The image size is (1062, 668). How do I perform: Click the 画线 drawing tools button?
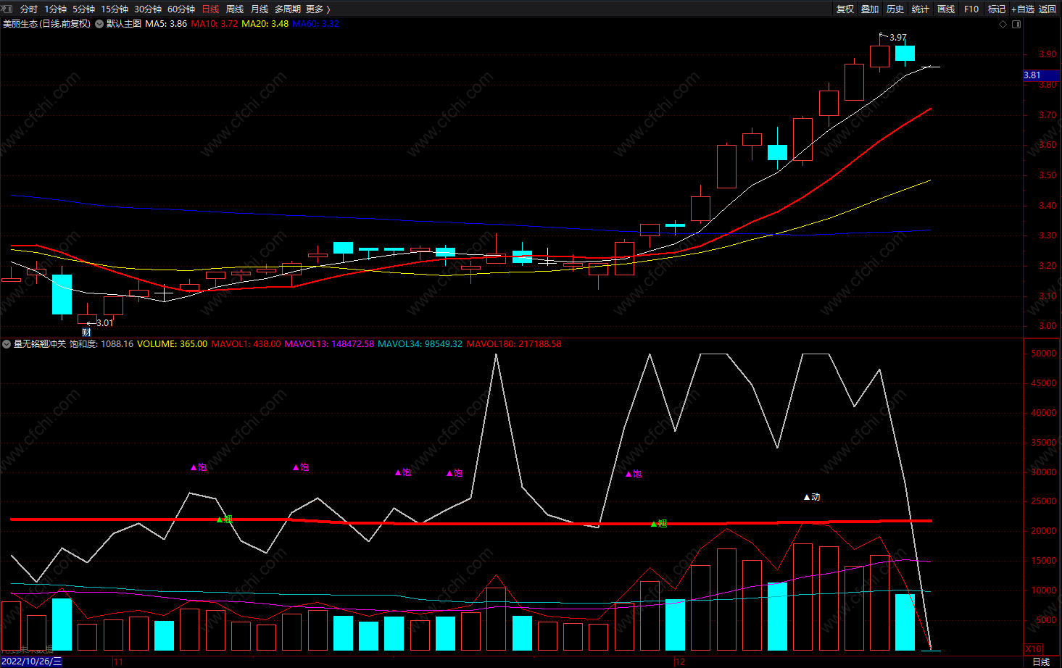tap(946, 9)
